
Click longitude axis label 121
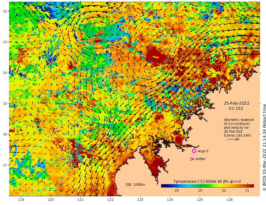click(x=81, y=200)
